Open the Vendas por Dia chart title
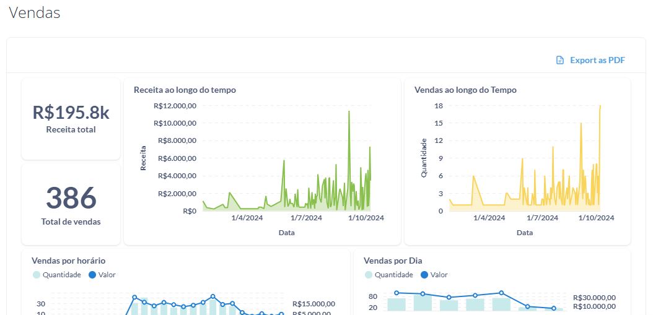 tap(393, 261)
